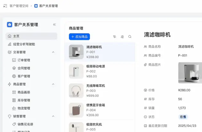The image size is (202, 132).
Task: Click the checklist icon beside 订单管理
Action: tap(14, 60)
